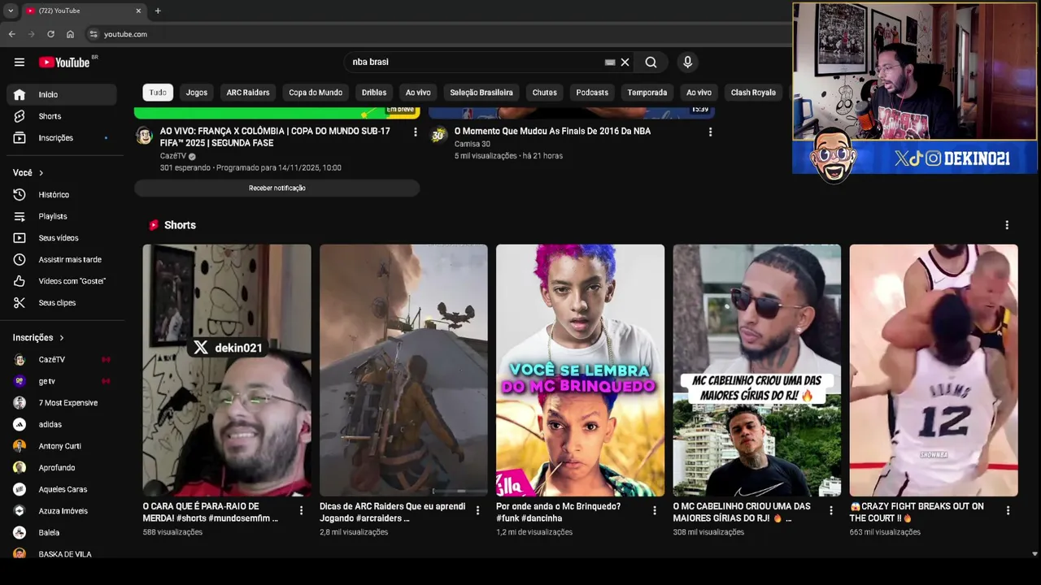
Task: Select the ARC Raiders filter chip
Action: point(248,93)
